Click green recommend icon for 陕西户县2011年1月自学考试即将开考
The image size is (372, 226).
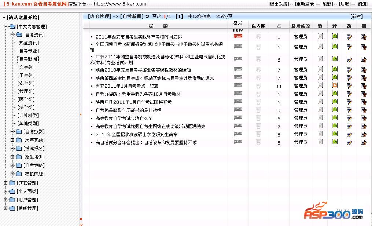(x=335, y=101)
